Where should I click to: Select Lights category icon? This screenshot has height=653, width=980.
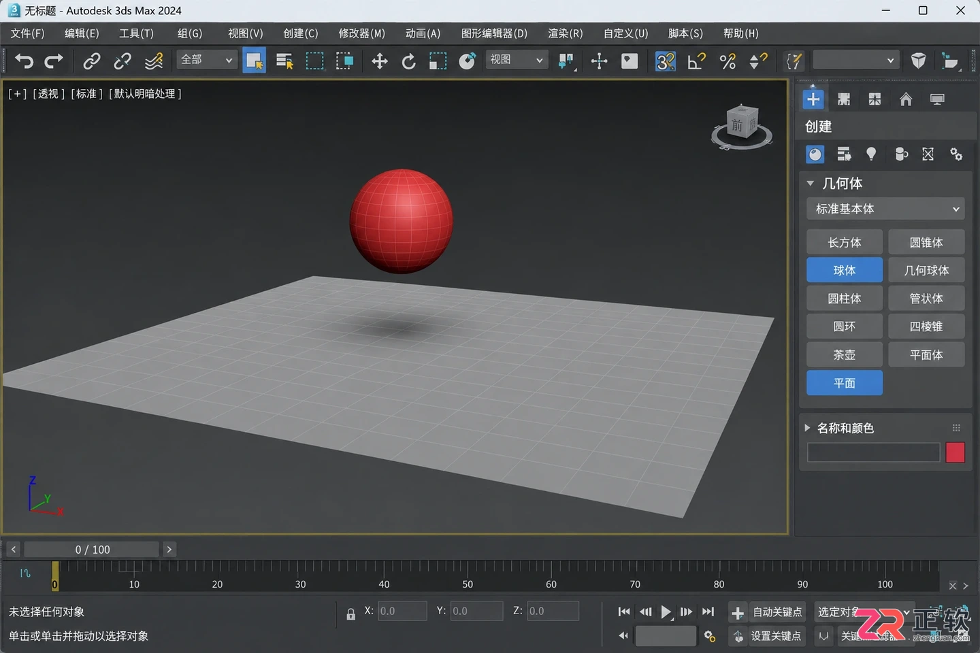point(871,154)
